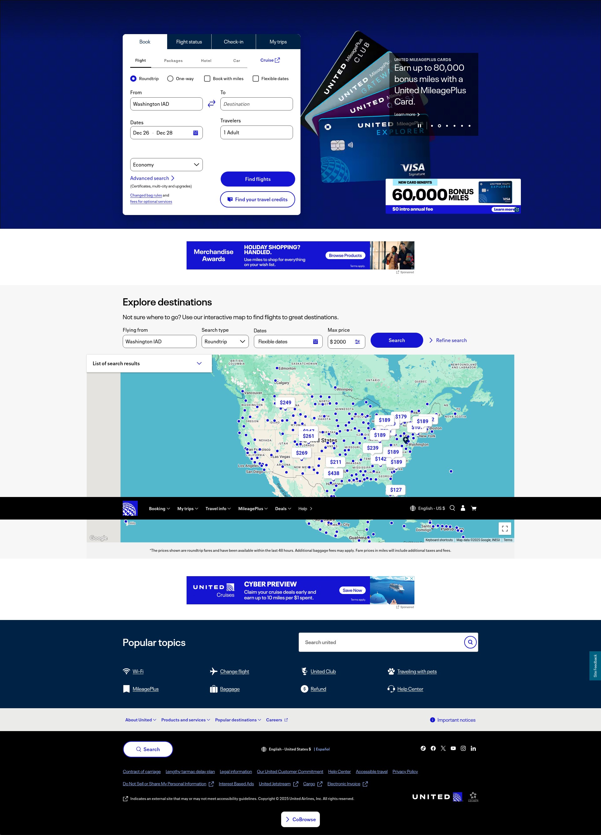Image resolution: width=601 pixels, height=835 pixels.
Task: Select the Packages sub-tab
Action: [173, 60]
